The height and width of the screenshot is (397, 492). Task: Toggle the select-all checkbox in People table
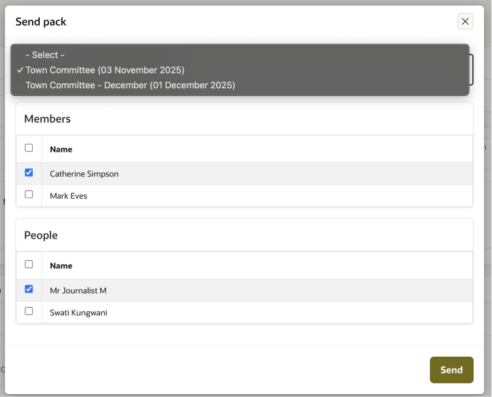pos(28,264)
